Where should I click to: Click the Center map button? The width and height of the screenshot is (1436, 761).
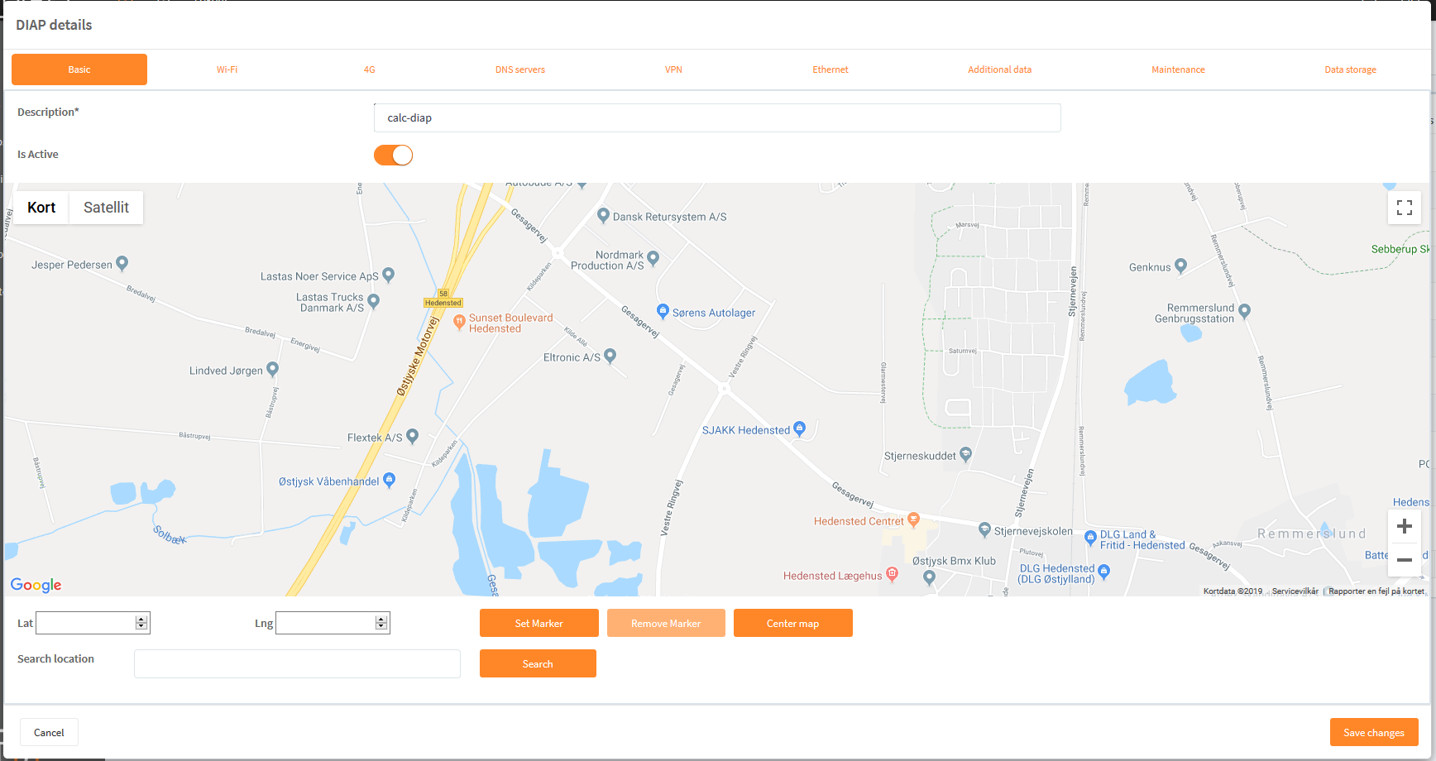792,623
